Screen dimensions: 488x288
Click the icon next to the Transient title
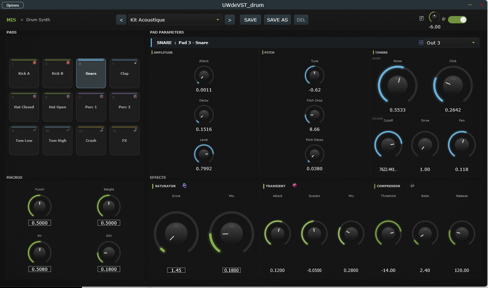pyautogui.click(x=295, y=186)
